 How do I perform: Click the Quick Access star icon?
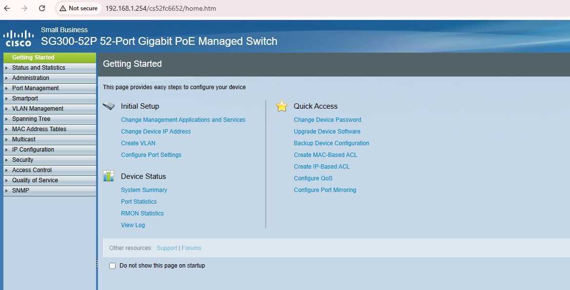coord(282,106)
